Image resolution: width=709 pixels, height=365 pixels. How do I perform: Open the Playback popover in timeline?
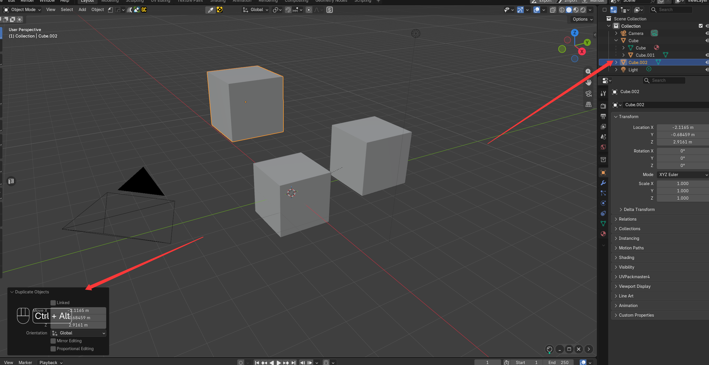(x=51, y=362)
